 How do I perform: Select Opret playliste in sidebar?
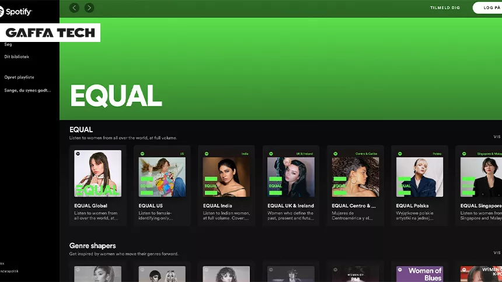[x=19, y=77]
